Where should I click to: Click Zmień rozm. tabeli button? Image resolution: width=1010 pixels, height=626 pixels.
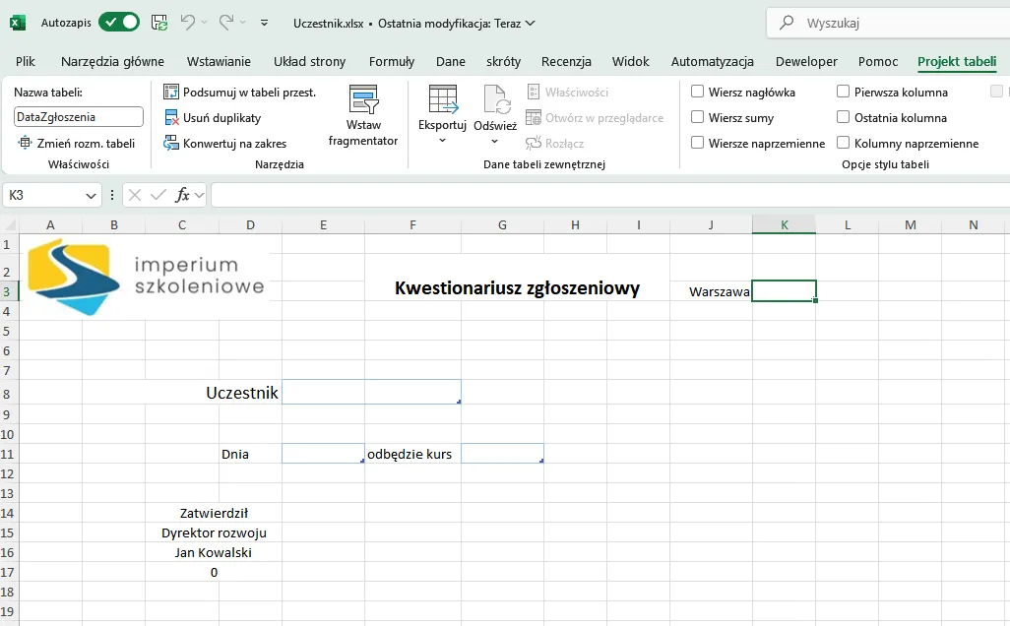(x=78, y=144)
